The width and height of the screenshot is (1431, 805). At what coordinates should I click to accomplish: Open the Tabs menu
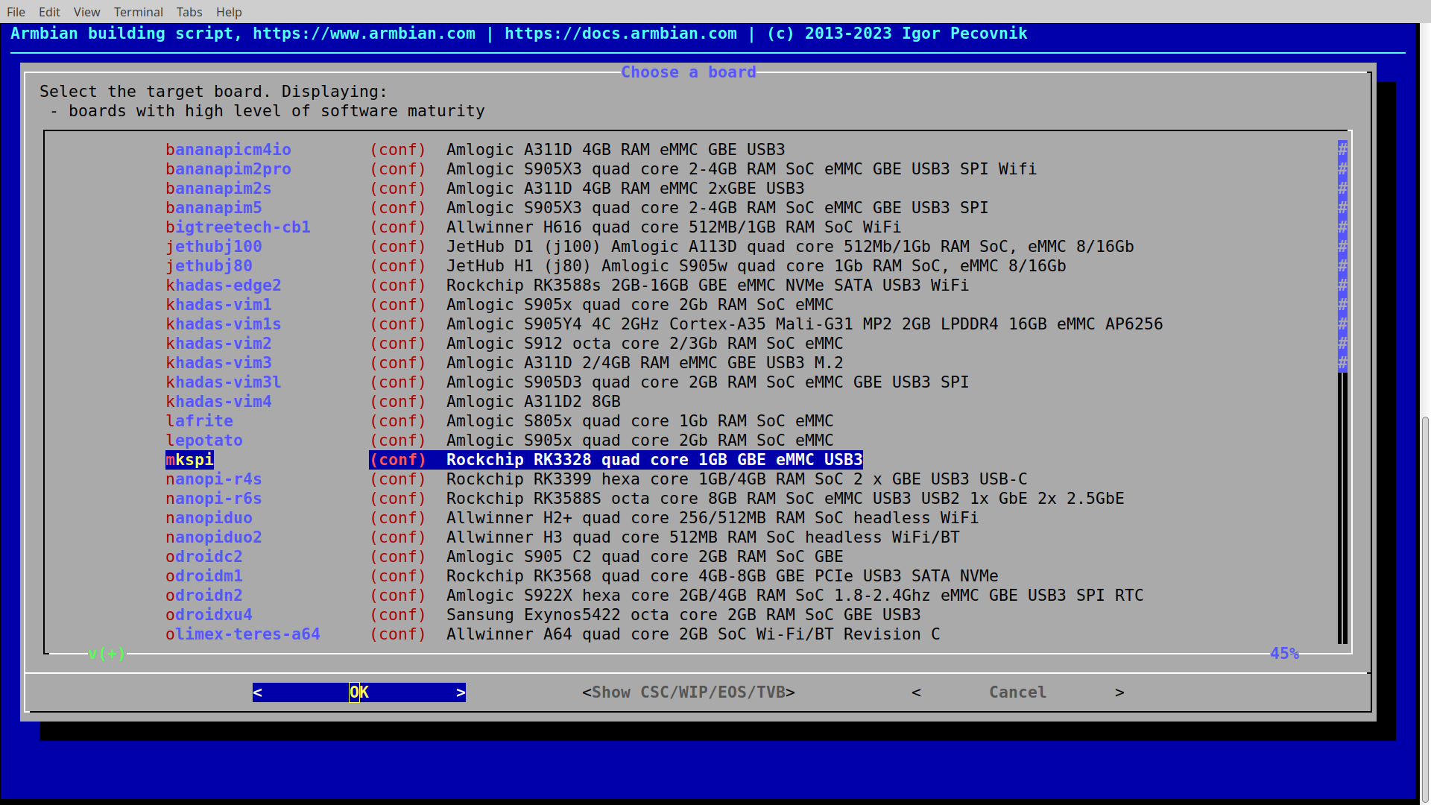tap(189, 12)
